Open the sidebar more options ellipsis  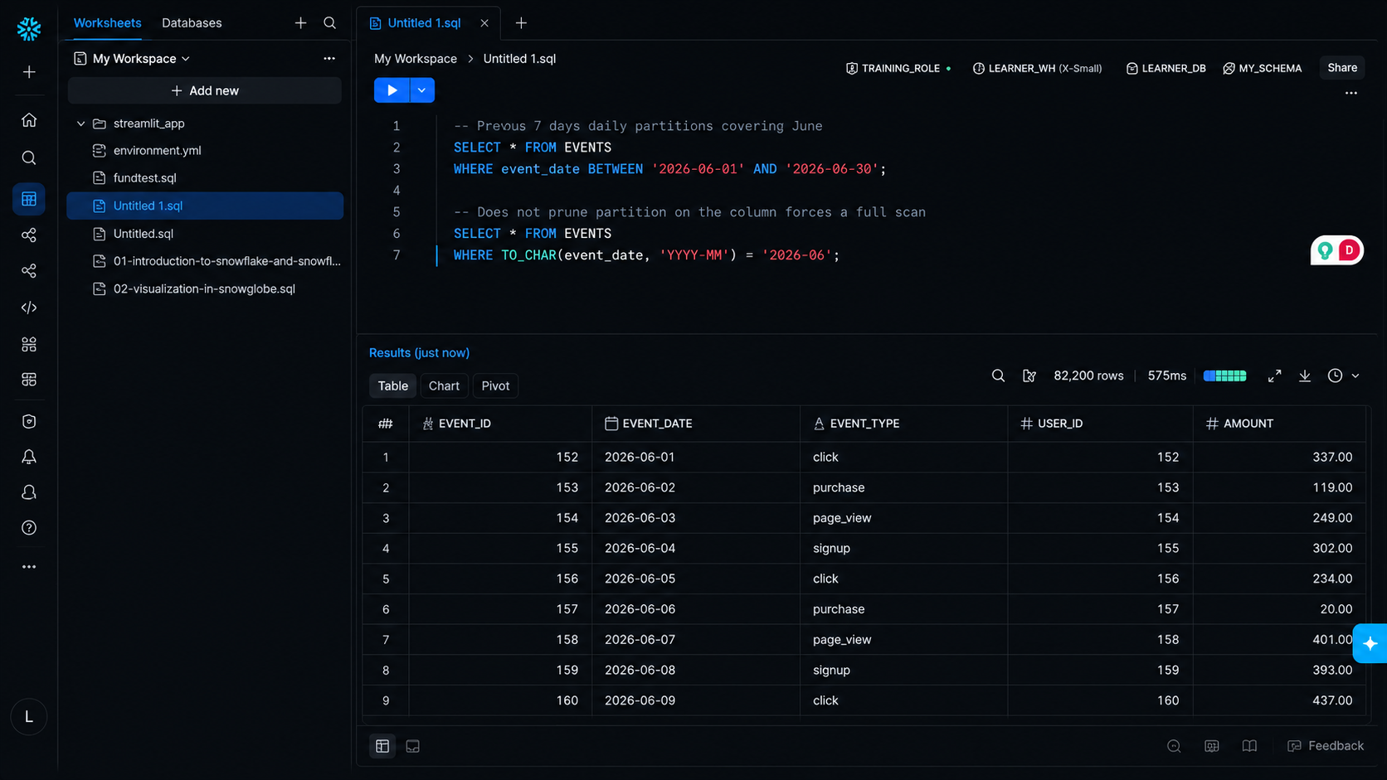coord(29,567)
